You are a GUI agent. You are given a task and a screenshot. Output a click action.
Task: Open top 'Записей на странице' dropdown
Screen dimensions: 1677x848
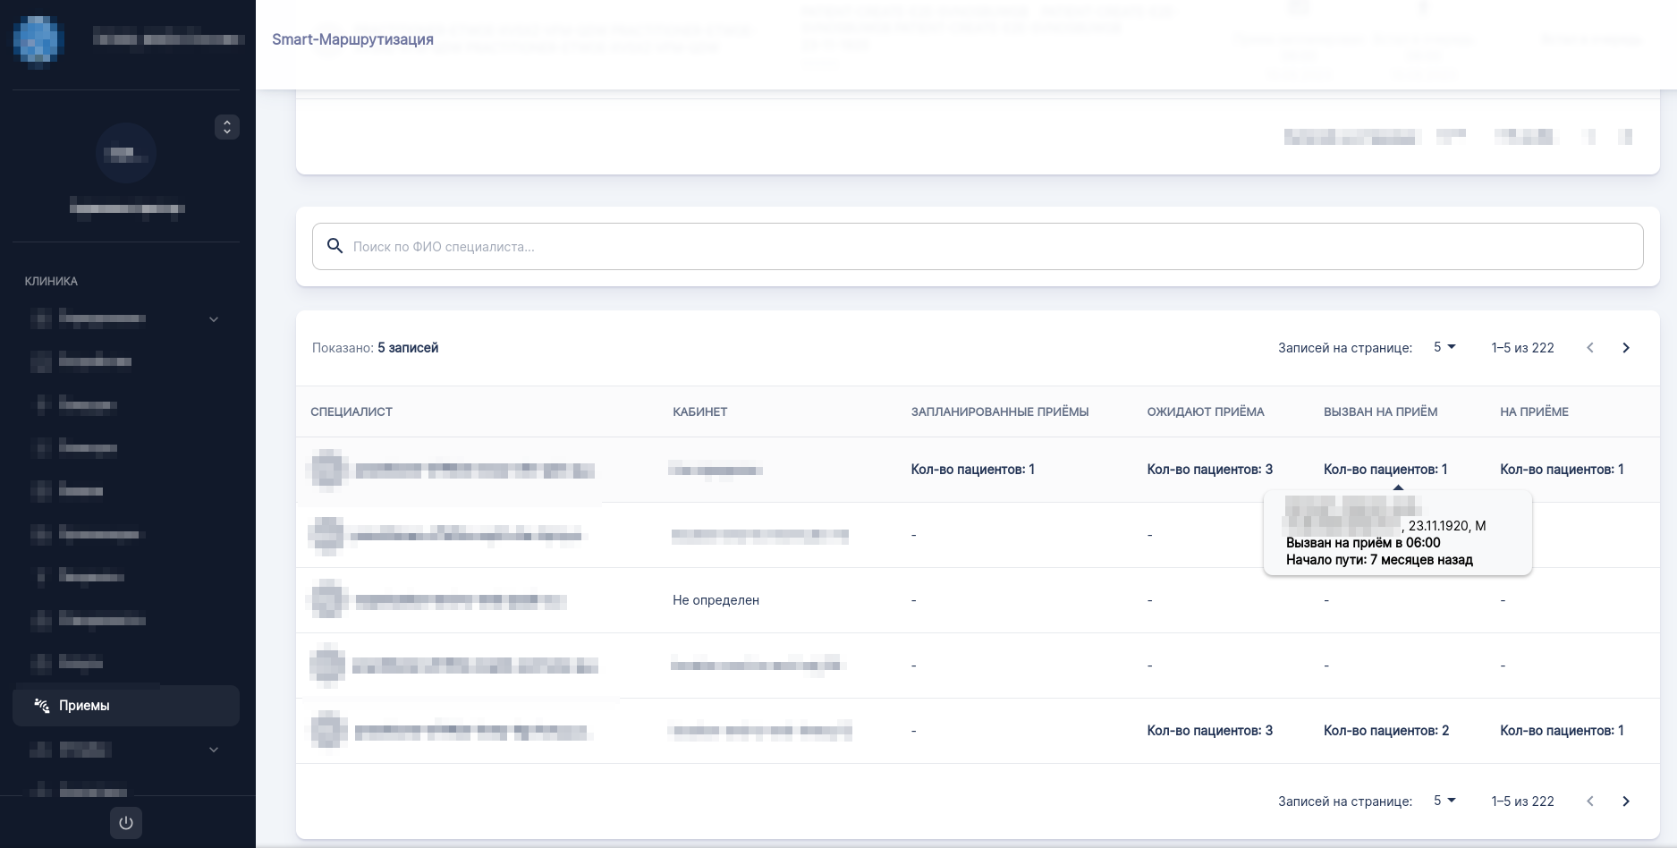(1444, 347)
